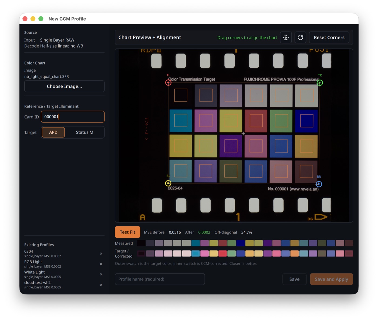Focus the Card ID field

pyautogui.click(x=73, y=117)
